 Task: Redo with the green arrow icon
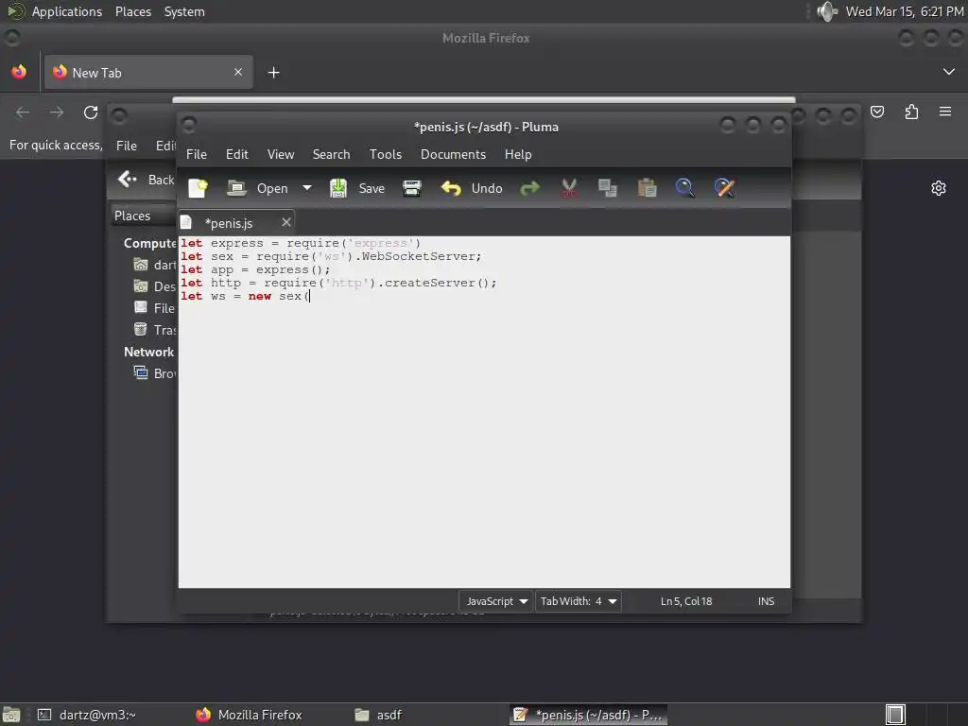tap(529, 188)
